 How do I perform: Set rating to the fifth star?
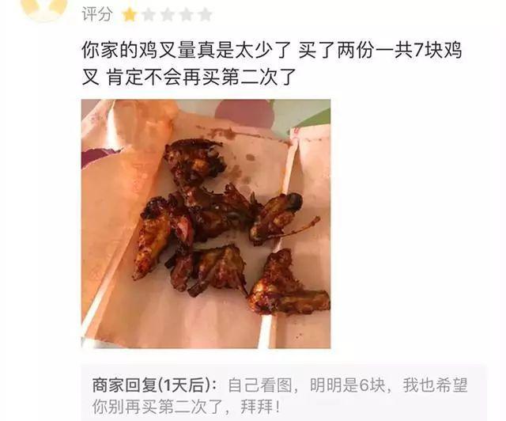tap(206, 15)
